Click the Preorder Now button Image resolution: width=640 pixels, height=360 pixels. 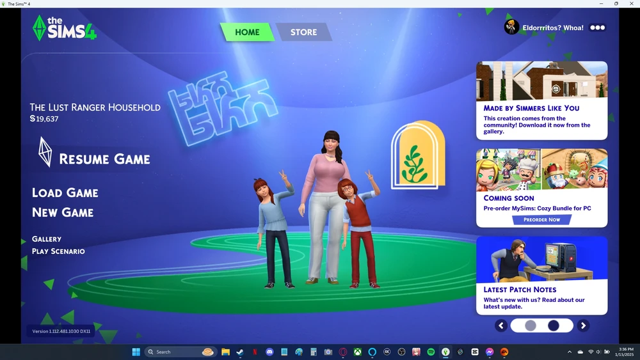pos(541,220)
